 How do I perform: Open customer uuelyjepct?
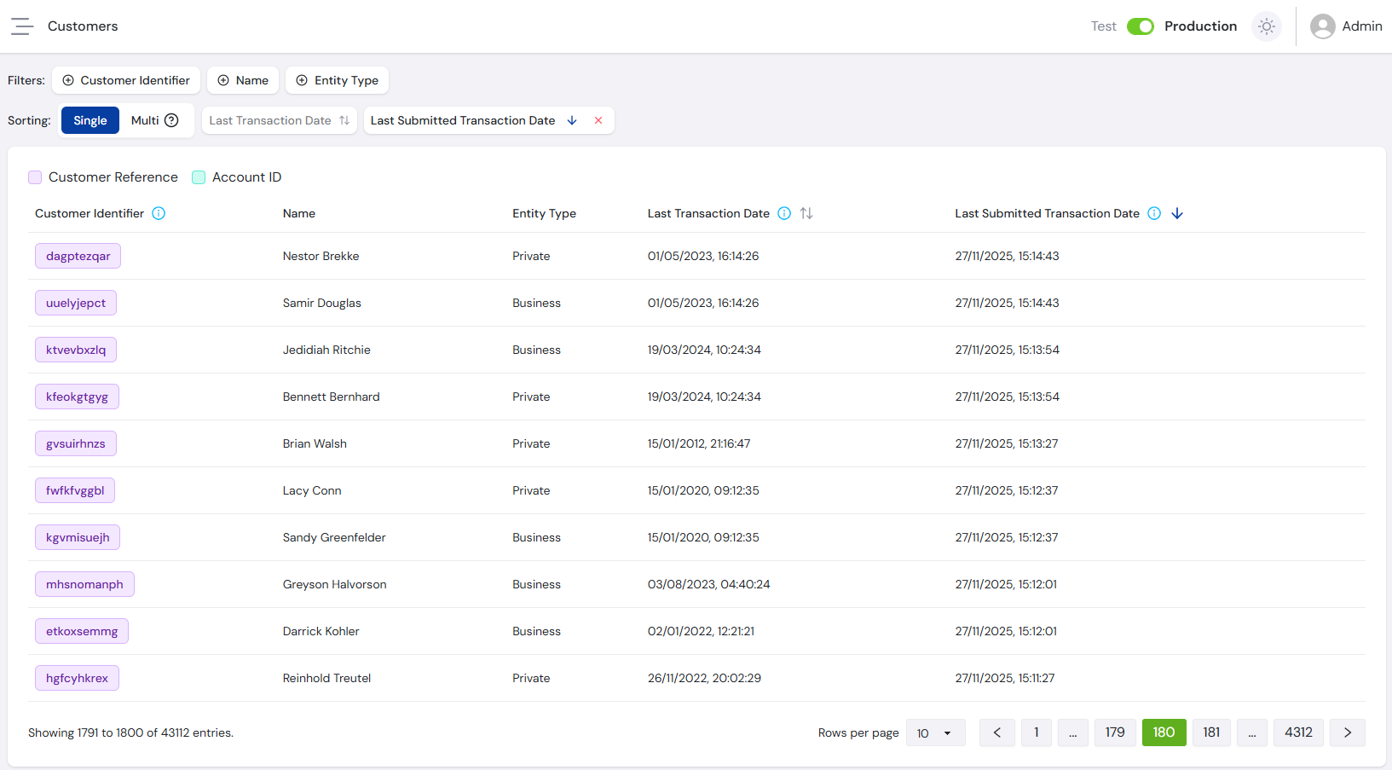[x=76, y=303]
